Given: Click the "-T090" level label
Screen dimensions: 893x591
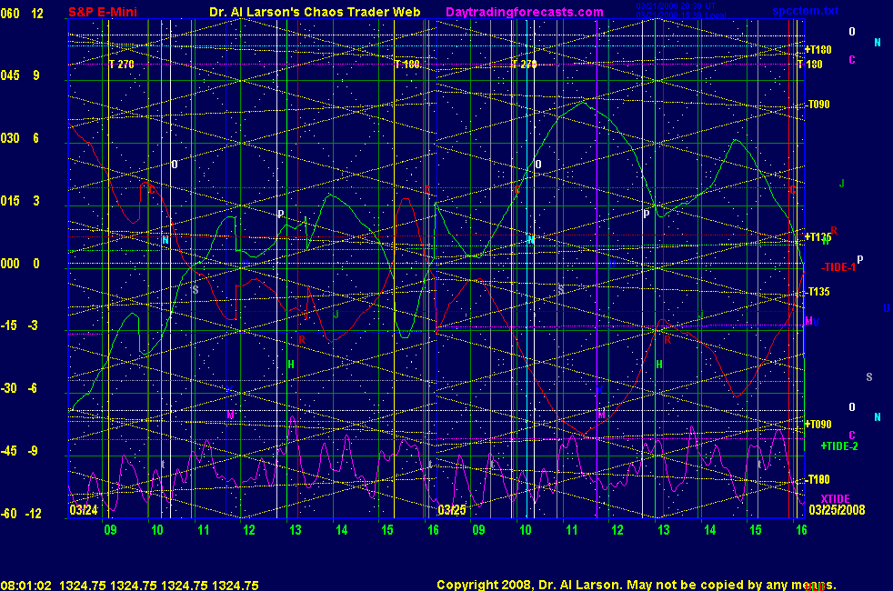Looking at the screenshot, I should (818, 105).
